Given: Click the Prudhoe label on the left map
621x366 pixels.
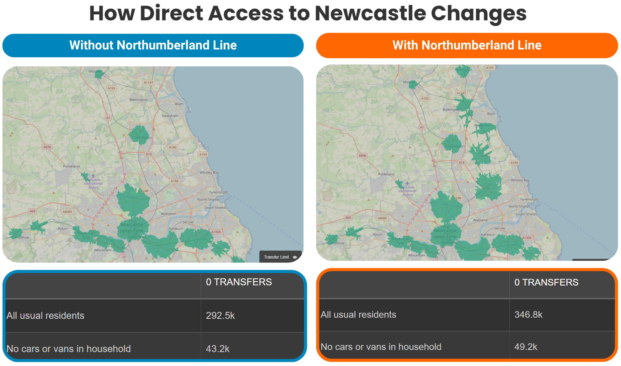Looking at the screenshot, I should [22, 238].
